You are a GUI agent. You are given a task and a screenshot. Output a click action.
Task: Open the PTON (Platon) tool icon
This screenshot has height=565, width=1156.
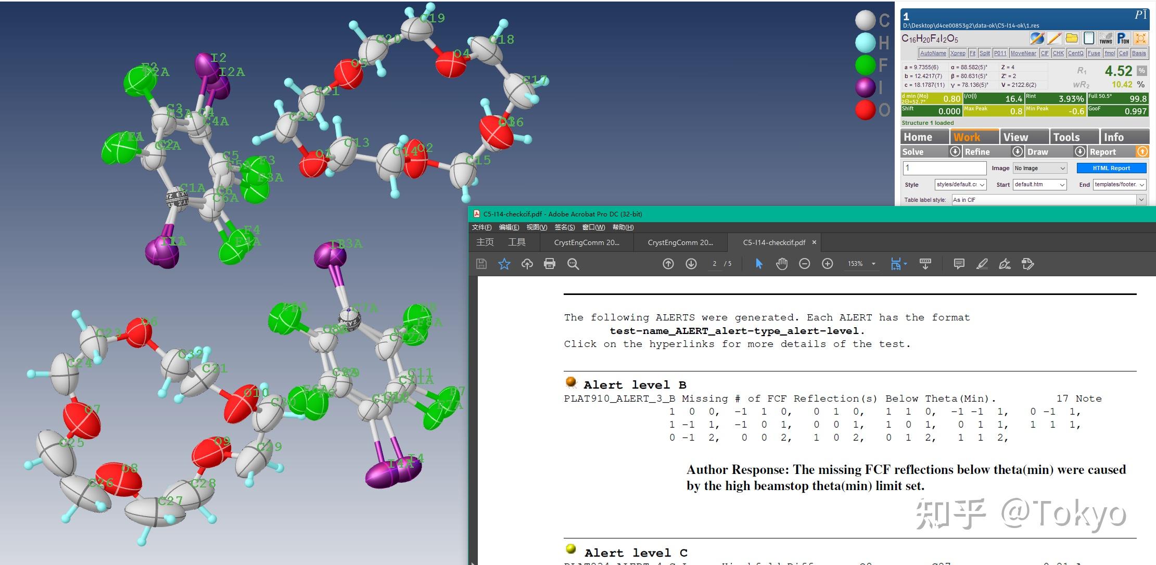click(x=1123, y=38)
